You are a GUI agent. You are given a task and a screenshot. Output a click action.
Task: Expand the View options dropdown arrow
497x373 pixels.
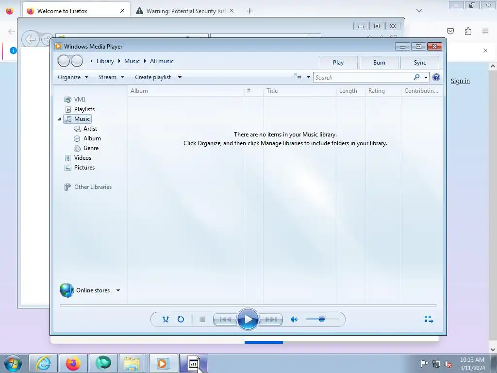tap(308, 77)
